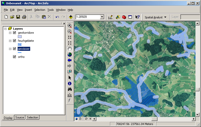Uncheck the gewkorridore layer checkbox

pyautogui.click(x=14, y=33)
